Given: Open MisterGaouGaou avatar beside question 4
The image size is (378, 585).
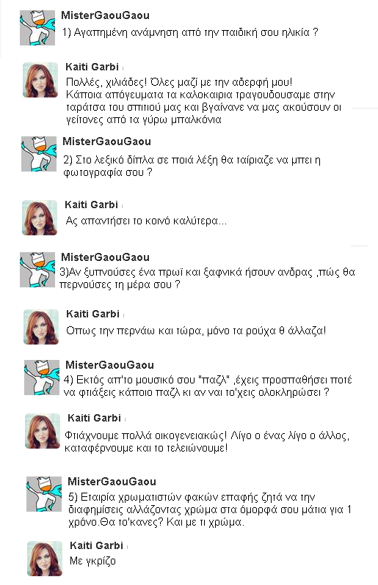Looking at the screenshot, I should (42, 378).
